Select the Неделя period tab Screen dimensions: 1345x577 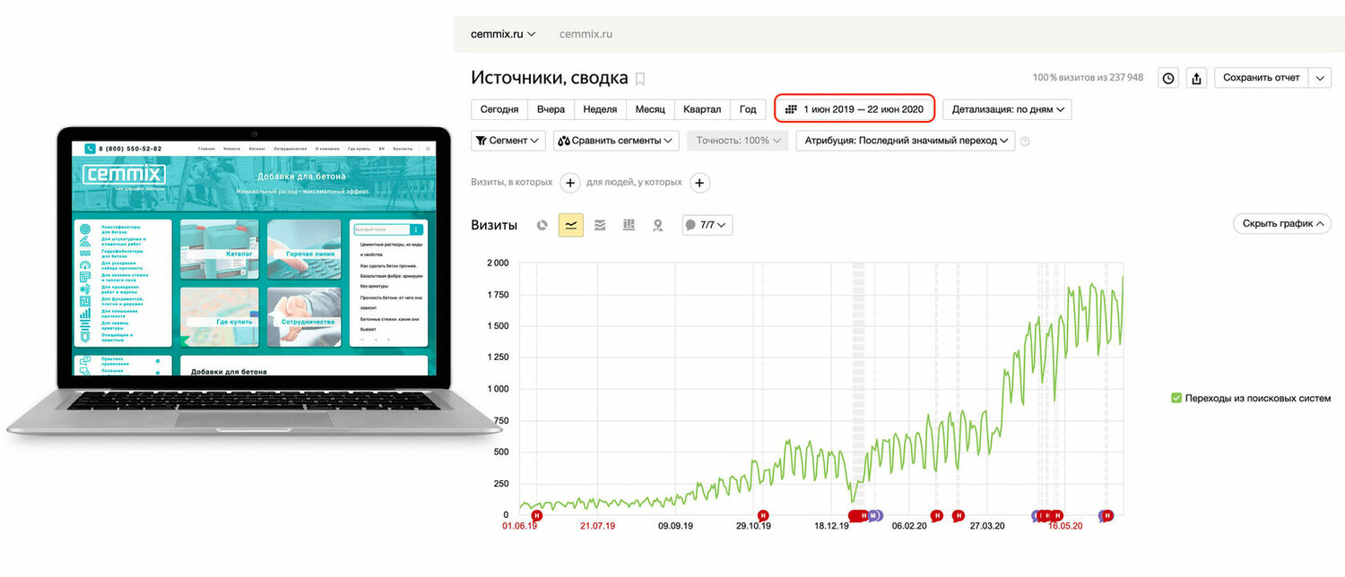point(600,109)
